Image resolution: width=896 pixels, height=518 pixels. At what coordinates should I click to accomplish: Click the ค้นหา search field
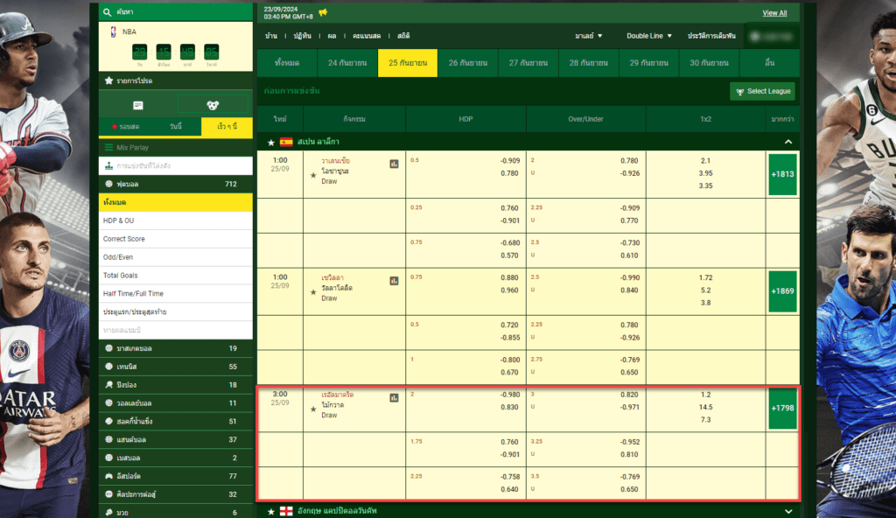point(175,12)
